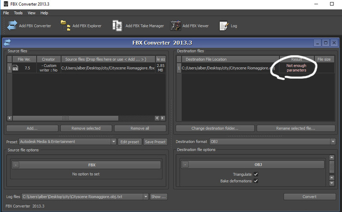This screenshot has height=212, width=342.
Task: Open the Help menu
Action: pos(44,13)
